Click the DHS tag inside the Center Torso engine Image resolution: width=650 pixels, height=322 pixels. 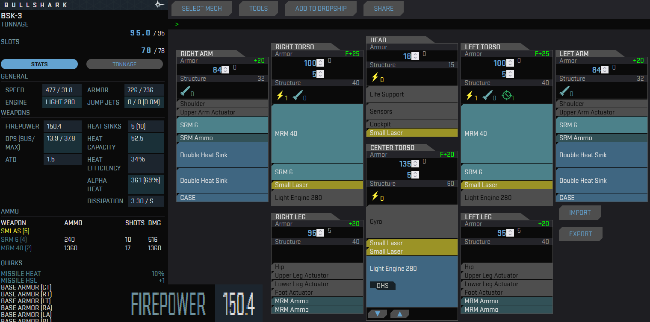click(x=383, y=286)
